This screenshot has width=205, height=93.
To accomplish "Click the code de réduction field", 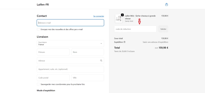I will [x=136, y=29].
